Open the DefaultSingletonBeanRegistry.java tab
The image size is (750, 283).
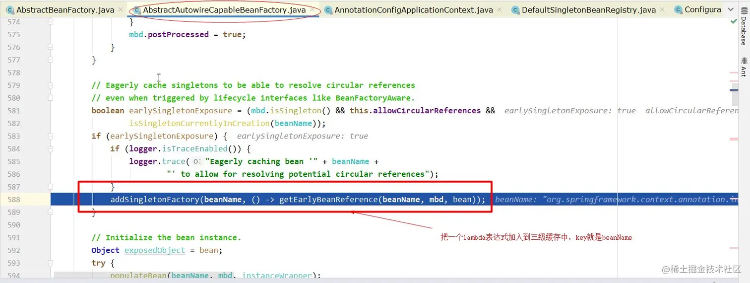[589, 10]
